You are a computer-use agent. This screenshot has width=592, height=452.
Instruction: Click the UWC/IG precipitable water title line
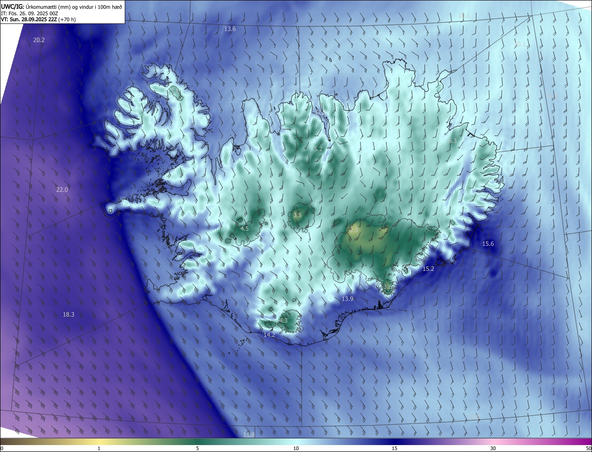(62, 6)
